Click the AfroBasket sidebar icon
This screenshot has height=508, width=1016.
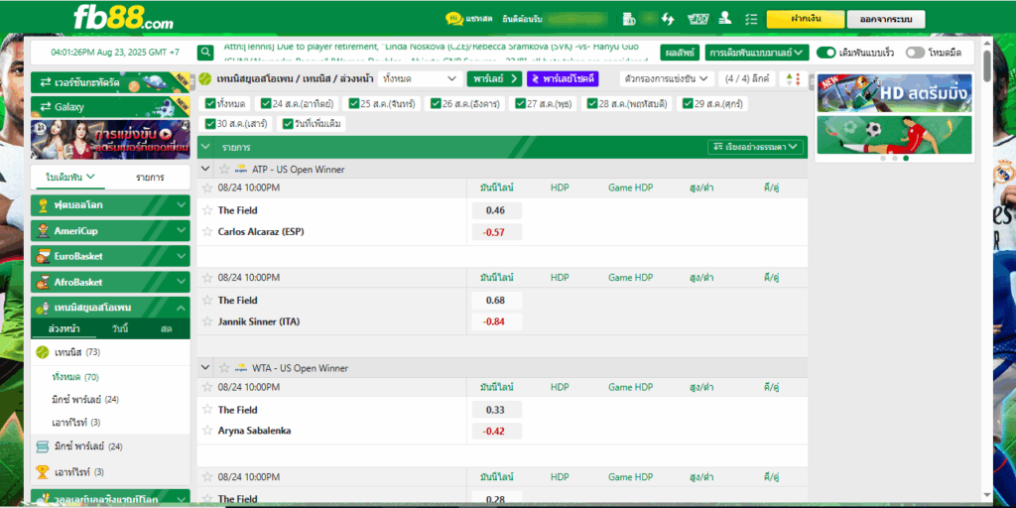click(44, 282)
